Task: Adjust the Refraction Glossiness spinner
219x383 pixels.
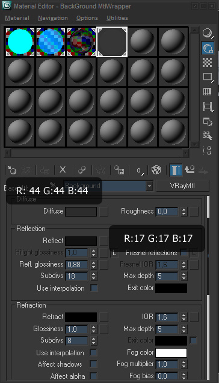Action: [93, 329]
